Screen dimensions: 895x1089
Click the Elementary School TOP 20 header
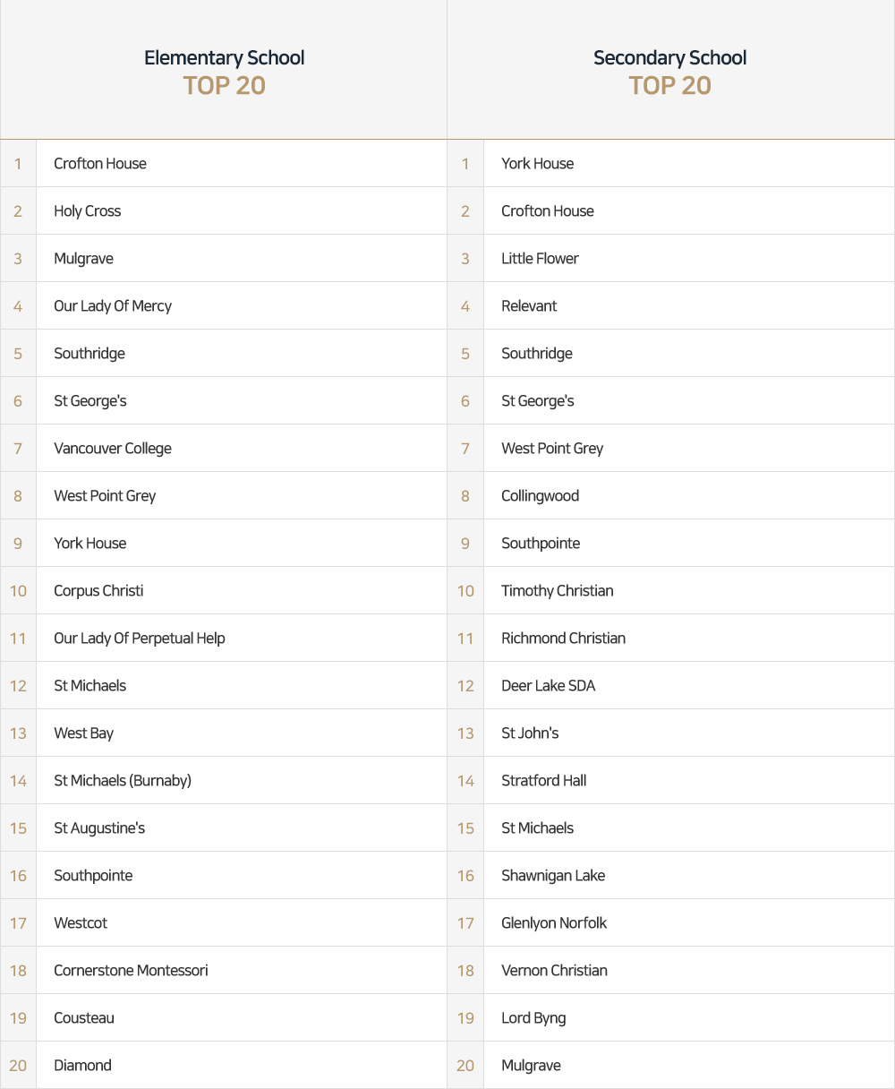[224, 72]
